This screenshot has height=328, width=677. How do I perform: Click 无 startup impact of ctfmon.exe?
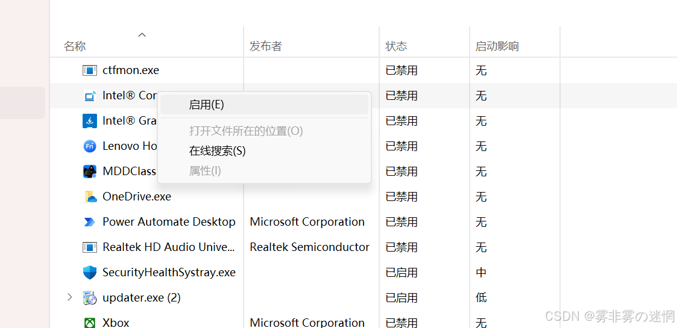coord(481,70)
